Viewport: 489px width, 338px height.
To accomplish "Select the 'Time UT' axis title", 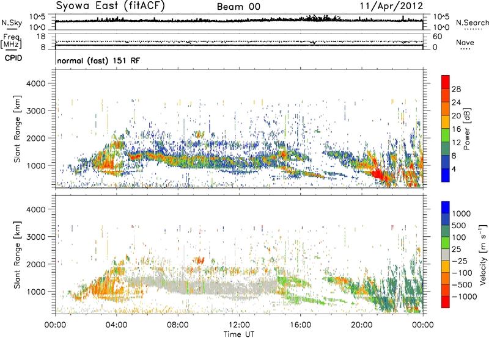I will pos(239,334).
